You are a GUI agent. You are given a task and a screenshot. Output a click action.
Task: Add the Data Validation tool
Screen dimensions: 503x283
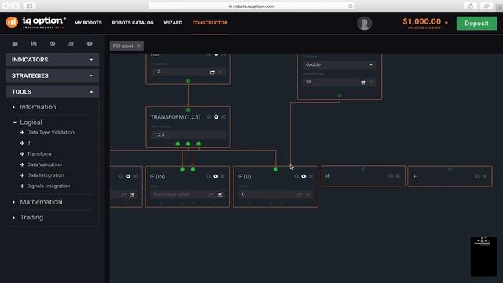41,164
